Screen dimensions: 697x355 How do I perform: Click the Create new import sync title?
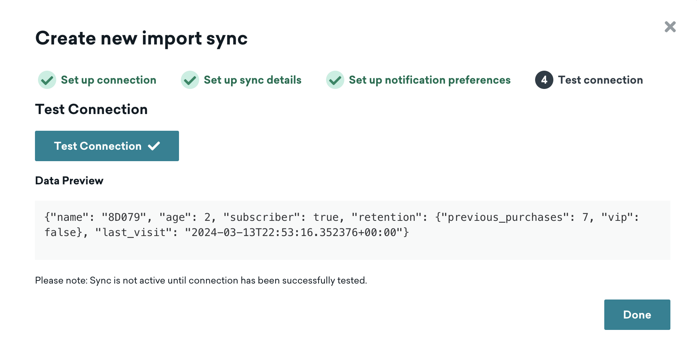point(141,38)
